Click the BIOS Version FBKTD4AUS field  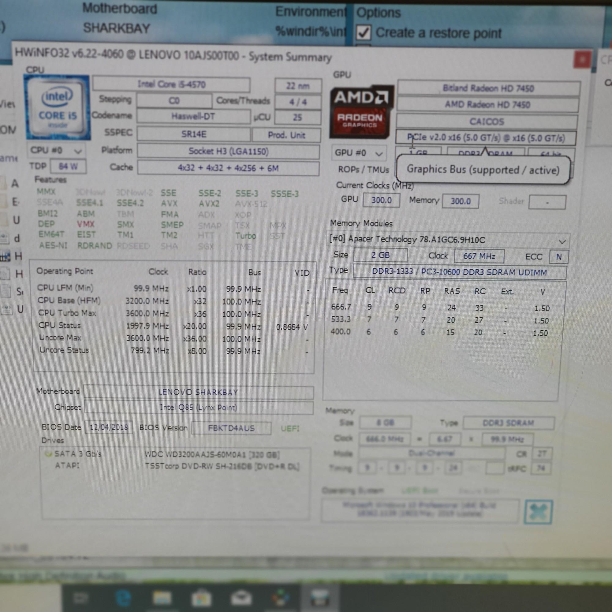pyautogui.click(x=231, y=428)
